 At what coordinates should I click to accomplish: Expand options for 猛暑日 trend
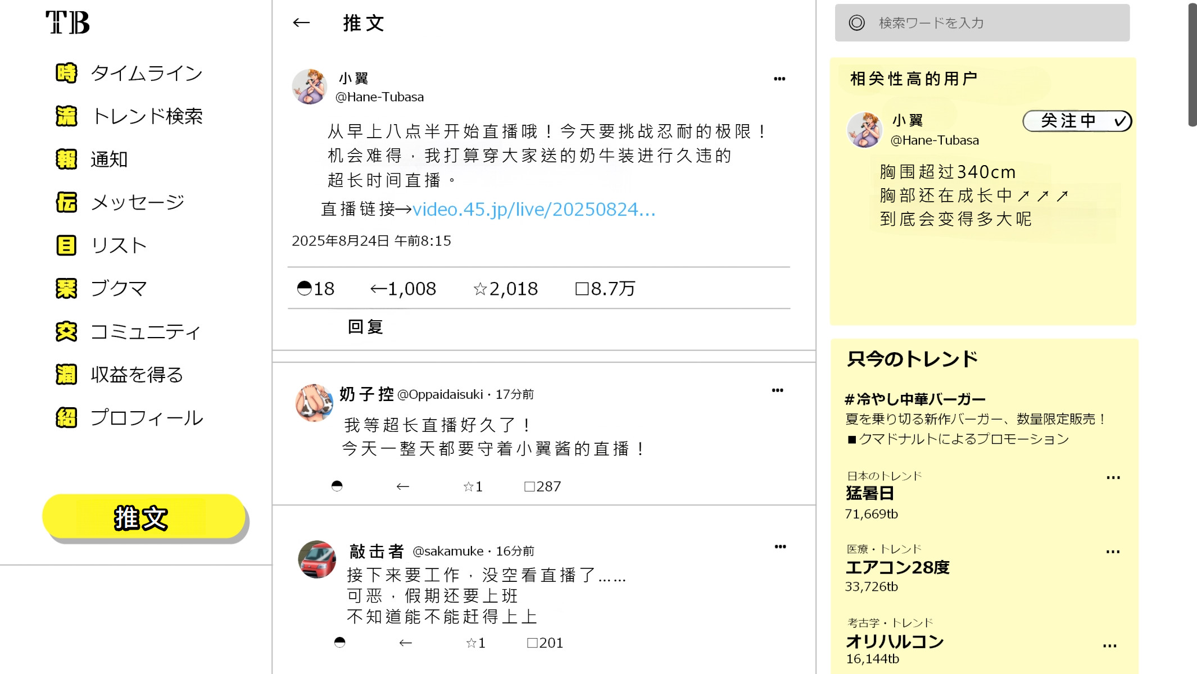[1113, 478]
